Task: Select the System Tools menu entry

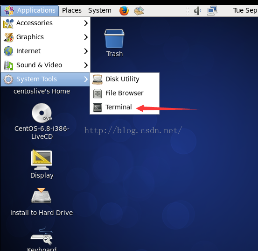Action: pos(45,79)
